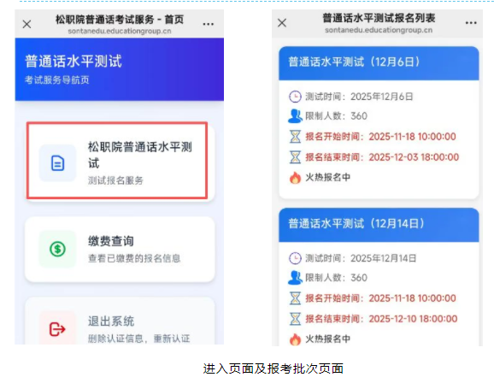Click the blue document icon

(x=57, y=163)
